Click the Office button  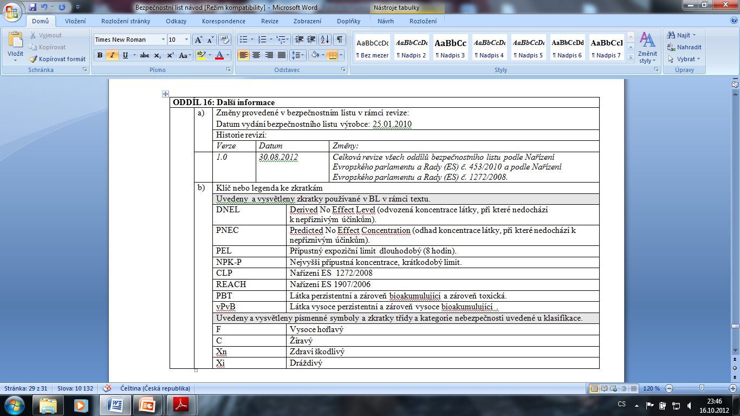(x=11, y=11)
